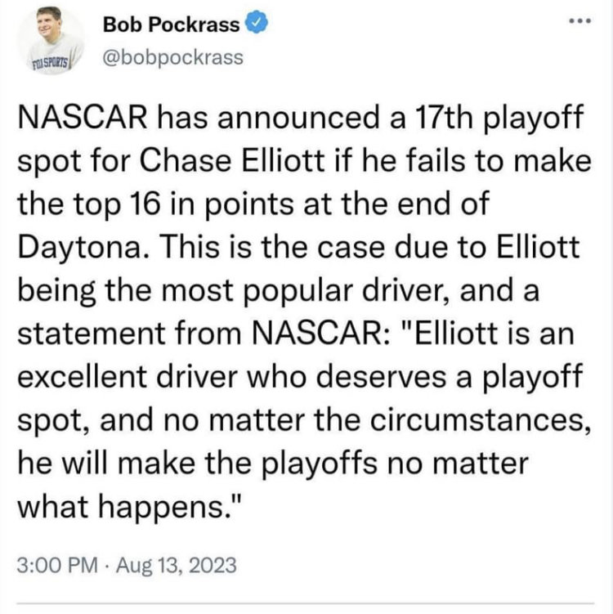This screenshot has height=614, width=613.
Task: Click the Aug 13, 2023 date
Action: (x=177, y=566)
